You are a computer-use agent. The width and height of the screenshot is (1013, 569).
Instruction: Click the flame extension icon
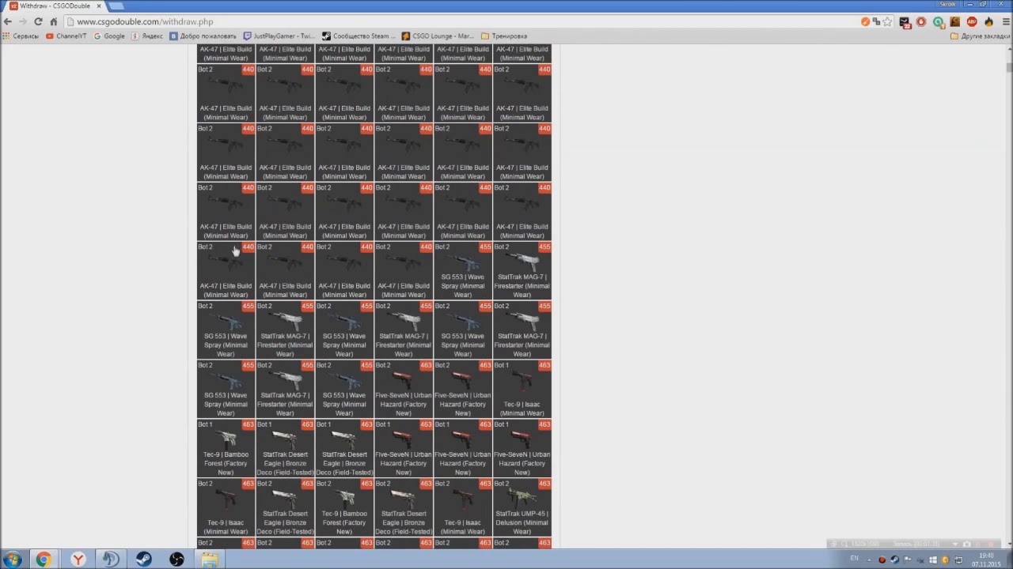pyautogui.click(x=988, y=22)
